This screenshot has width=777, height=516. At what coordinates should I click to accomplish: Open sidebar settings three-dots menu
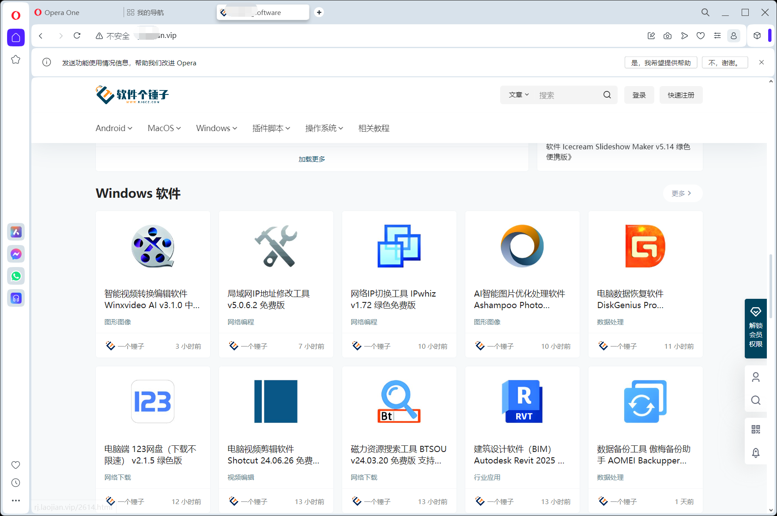(16, 501)
